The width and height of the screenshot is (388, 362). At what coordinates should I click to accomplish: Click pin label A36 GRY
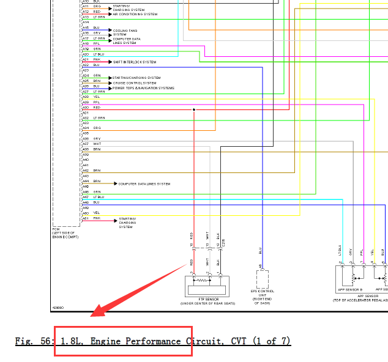click(92, 139)
